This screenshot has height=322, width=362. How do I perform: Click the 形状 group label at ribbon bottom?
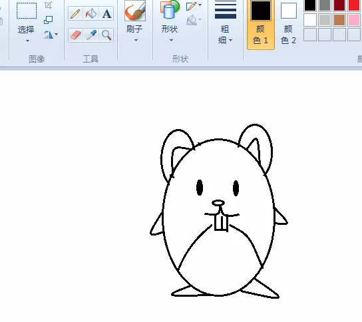(x=180, y=59)
